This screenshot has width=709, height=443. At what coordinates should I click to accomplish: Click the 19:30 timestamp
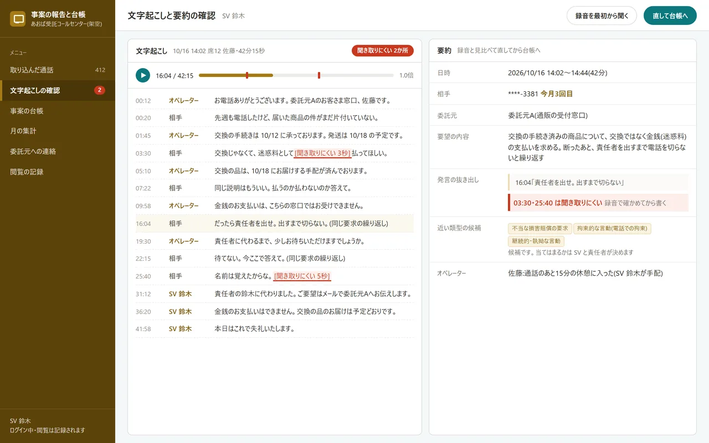click(143, 241)
